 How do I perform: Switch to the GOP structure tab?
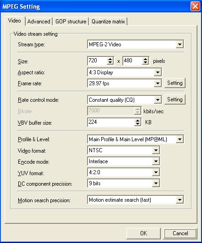pyautogui.click(x=71, y=22)
